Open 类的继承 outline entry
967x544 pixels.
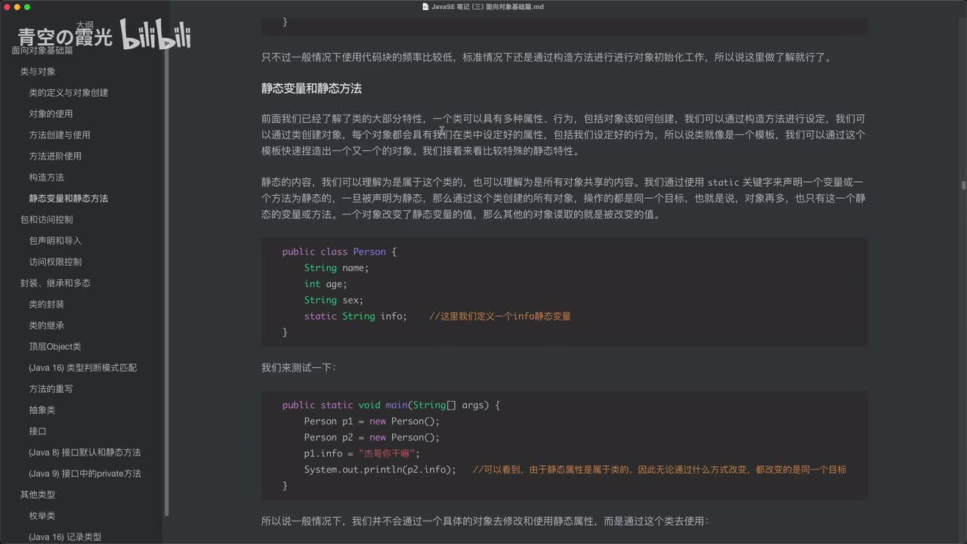click(47, 326)
